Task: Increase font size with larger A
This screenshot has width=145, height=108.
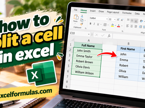Action: point(118,20)
